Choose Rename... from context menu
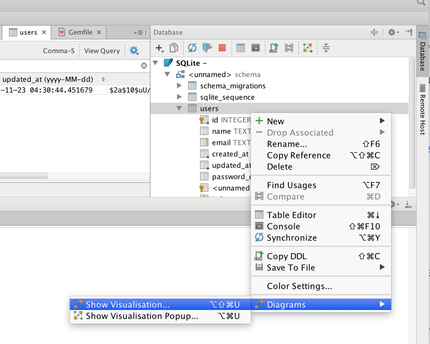430x344 pixels. pos(321,144)
